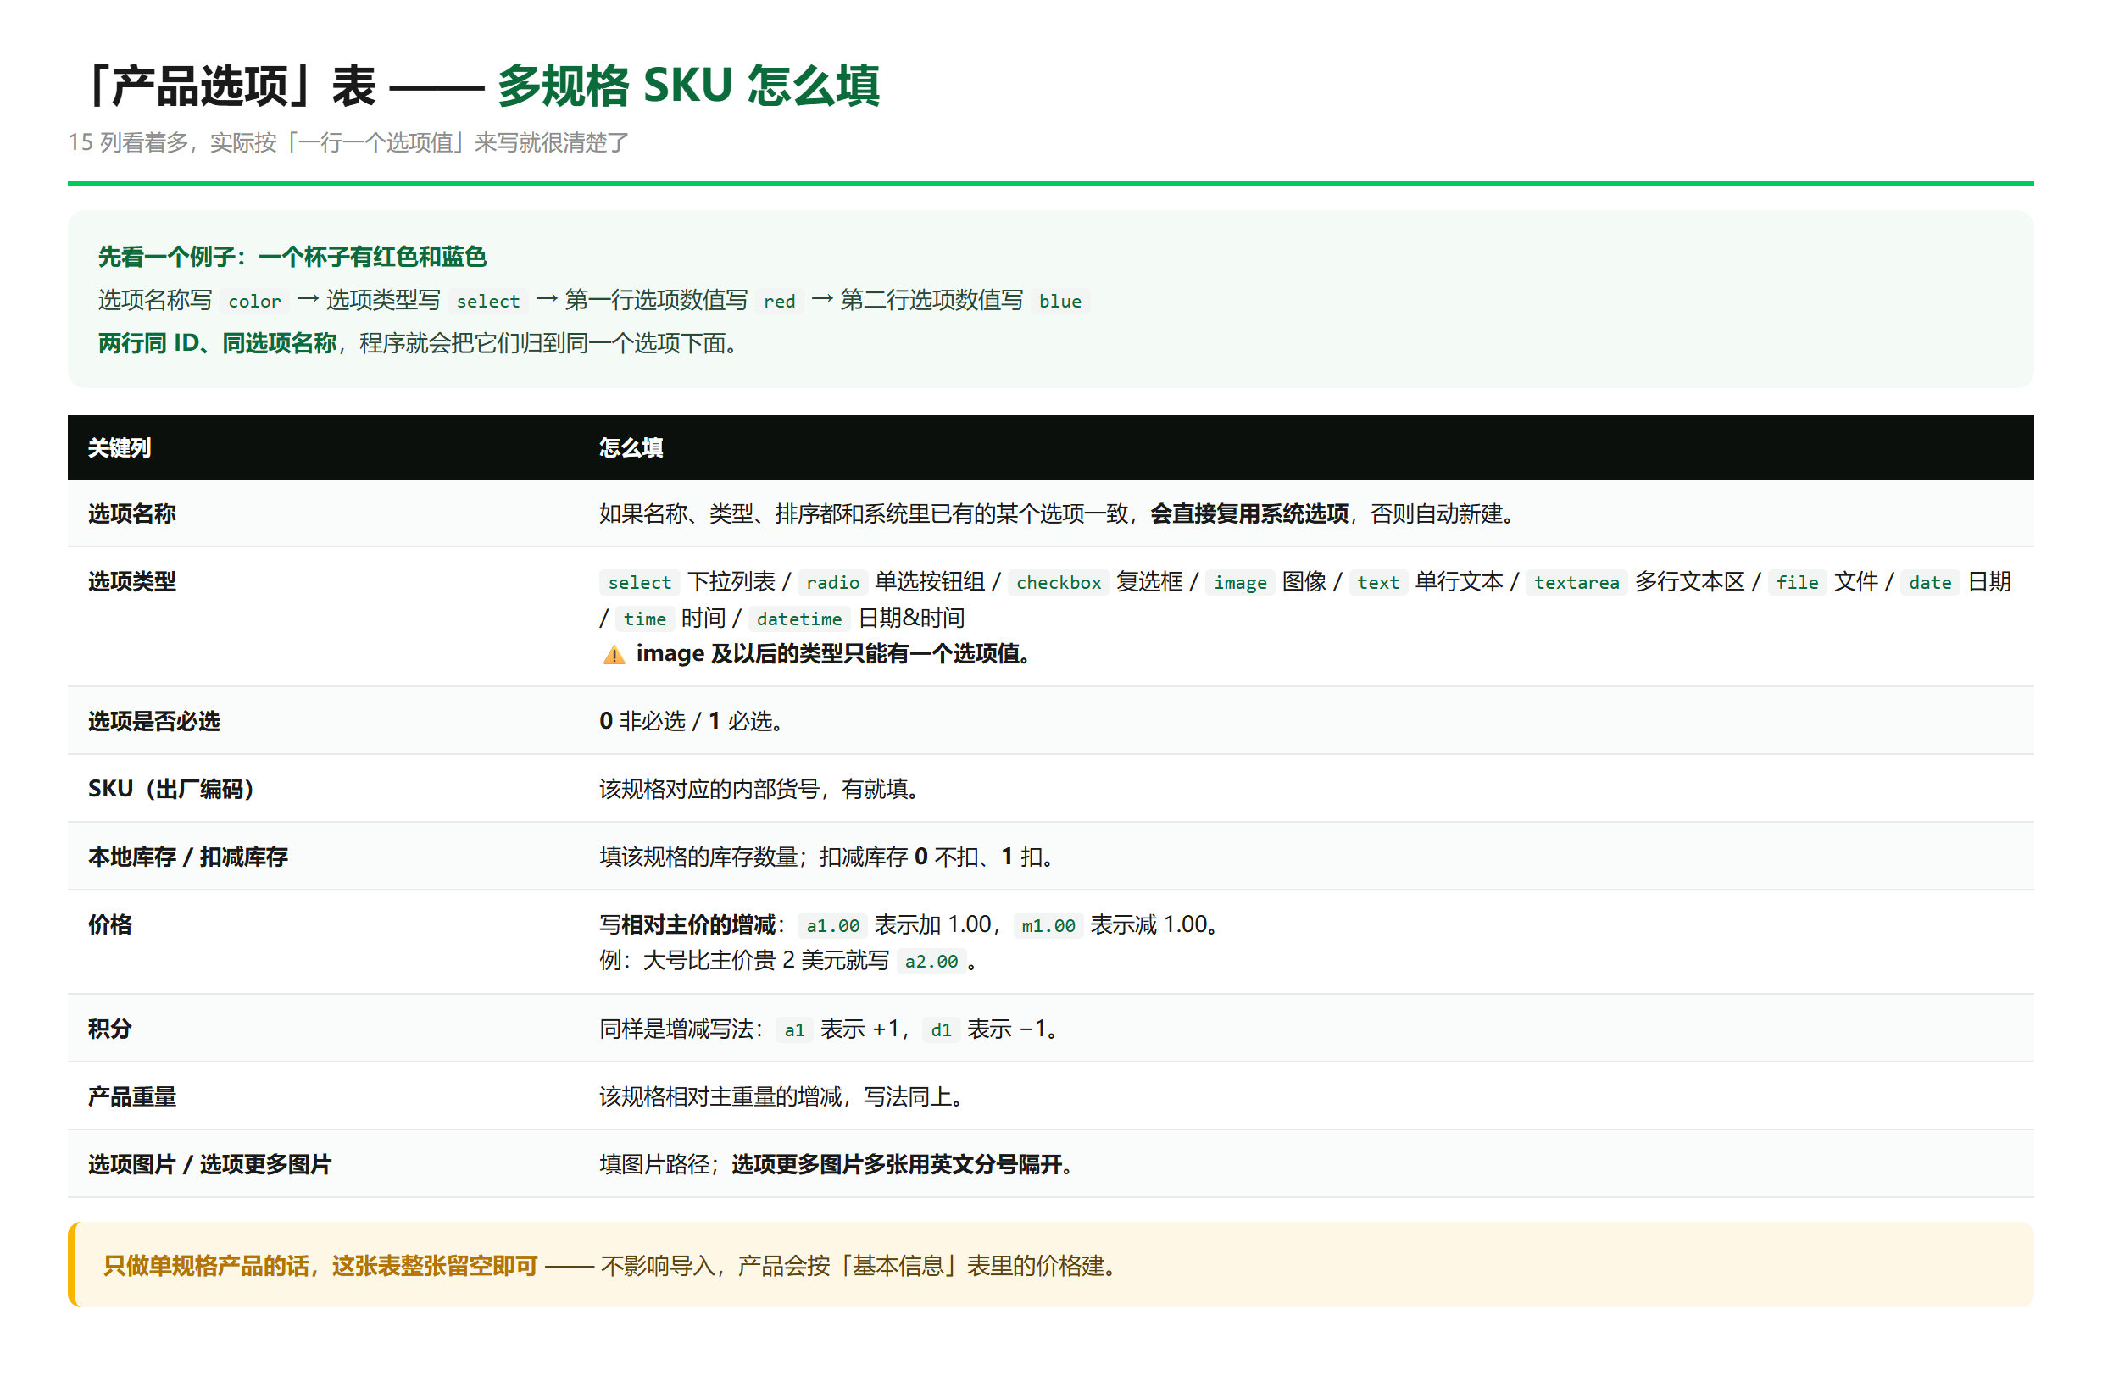Select the '价格' row label
The image size is (2102, 1398).
[x=109, y=924]
